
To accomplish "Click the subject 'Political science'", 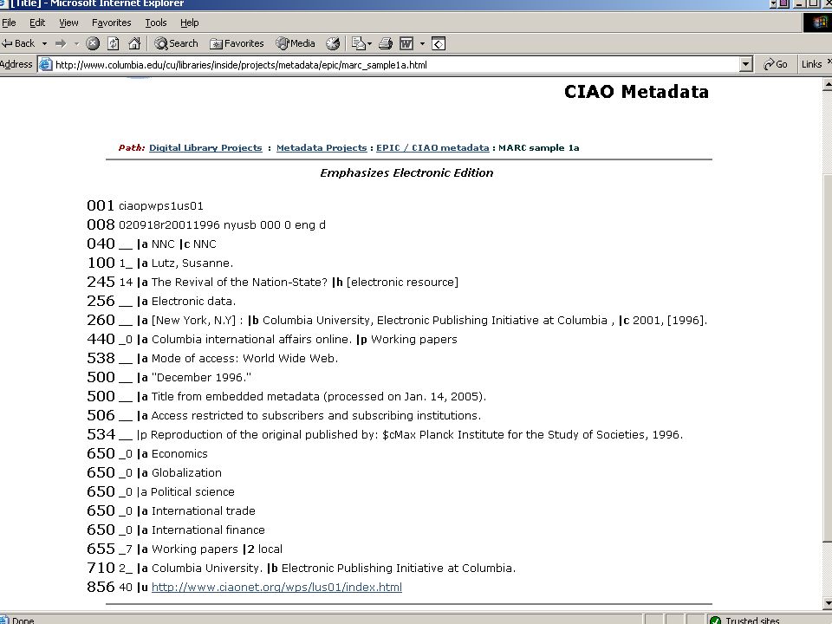I will 192,492.
